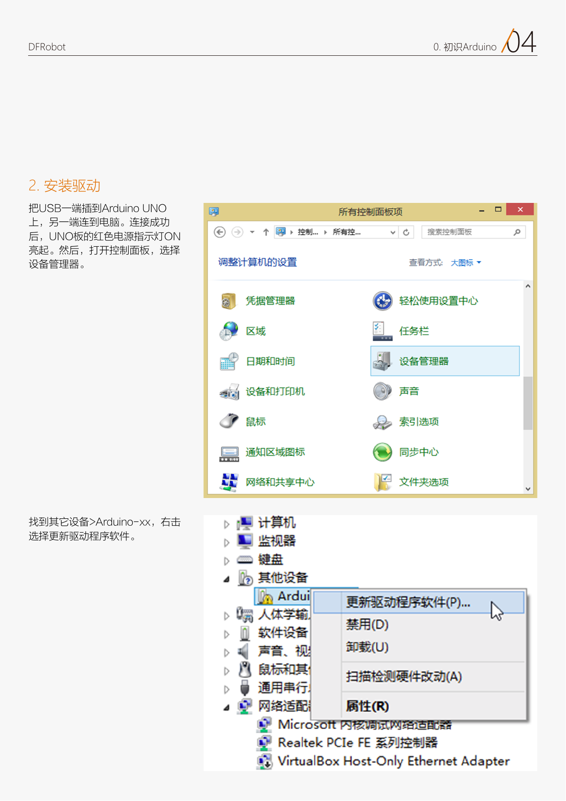Open the Region (区域) globe icon
Viewport: 566px width, 801px height.
click(229, 331)
